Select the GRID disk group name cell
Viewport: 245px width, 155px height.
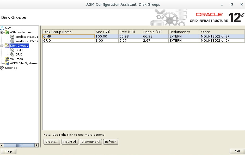(69, 41)
